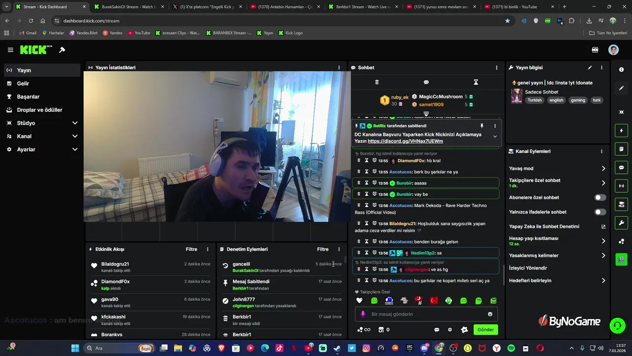Open Kanal Eylemleri panel three-dot menu

(x=601, y=151)
